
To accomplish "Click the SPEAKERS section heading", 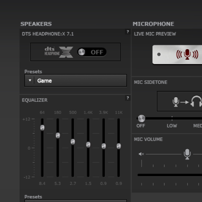I will (36, 24).
